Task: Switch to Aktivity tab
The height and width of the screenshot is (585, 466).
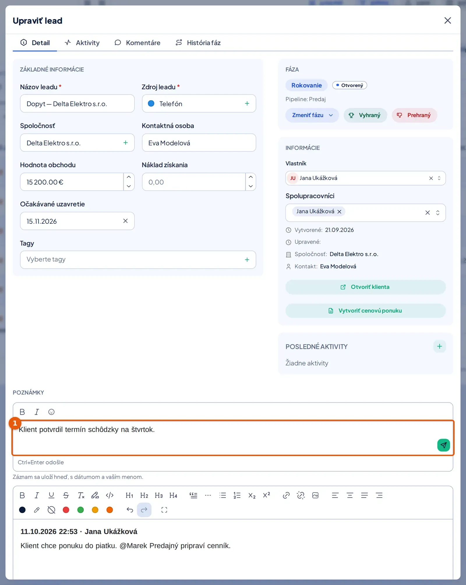Action: pos(82,43)
